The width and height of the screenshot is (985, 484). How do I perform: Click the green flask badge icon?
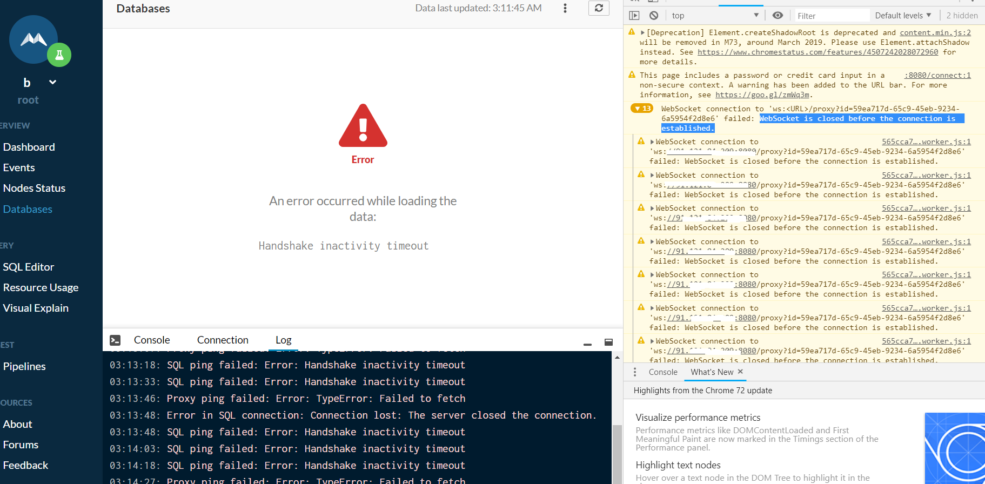(x=59, y=55)
